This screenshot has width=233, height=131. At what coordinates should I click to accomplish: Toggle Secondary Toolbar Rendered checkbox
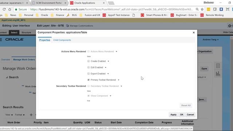click(x=88, y=86)
